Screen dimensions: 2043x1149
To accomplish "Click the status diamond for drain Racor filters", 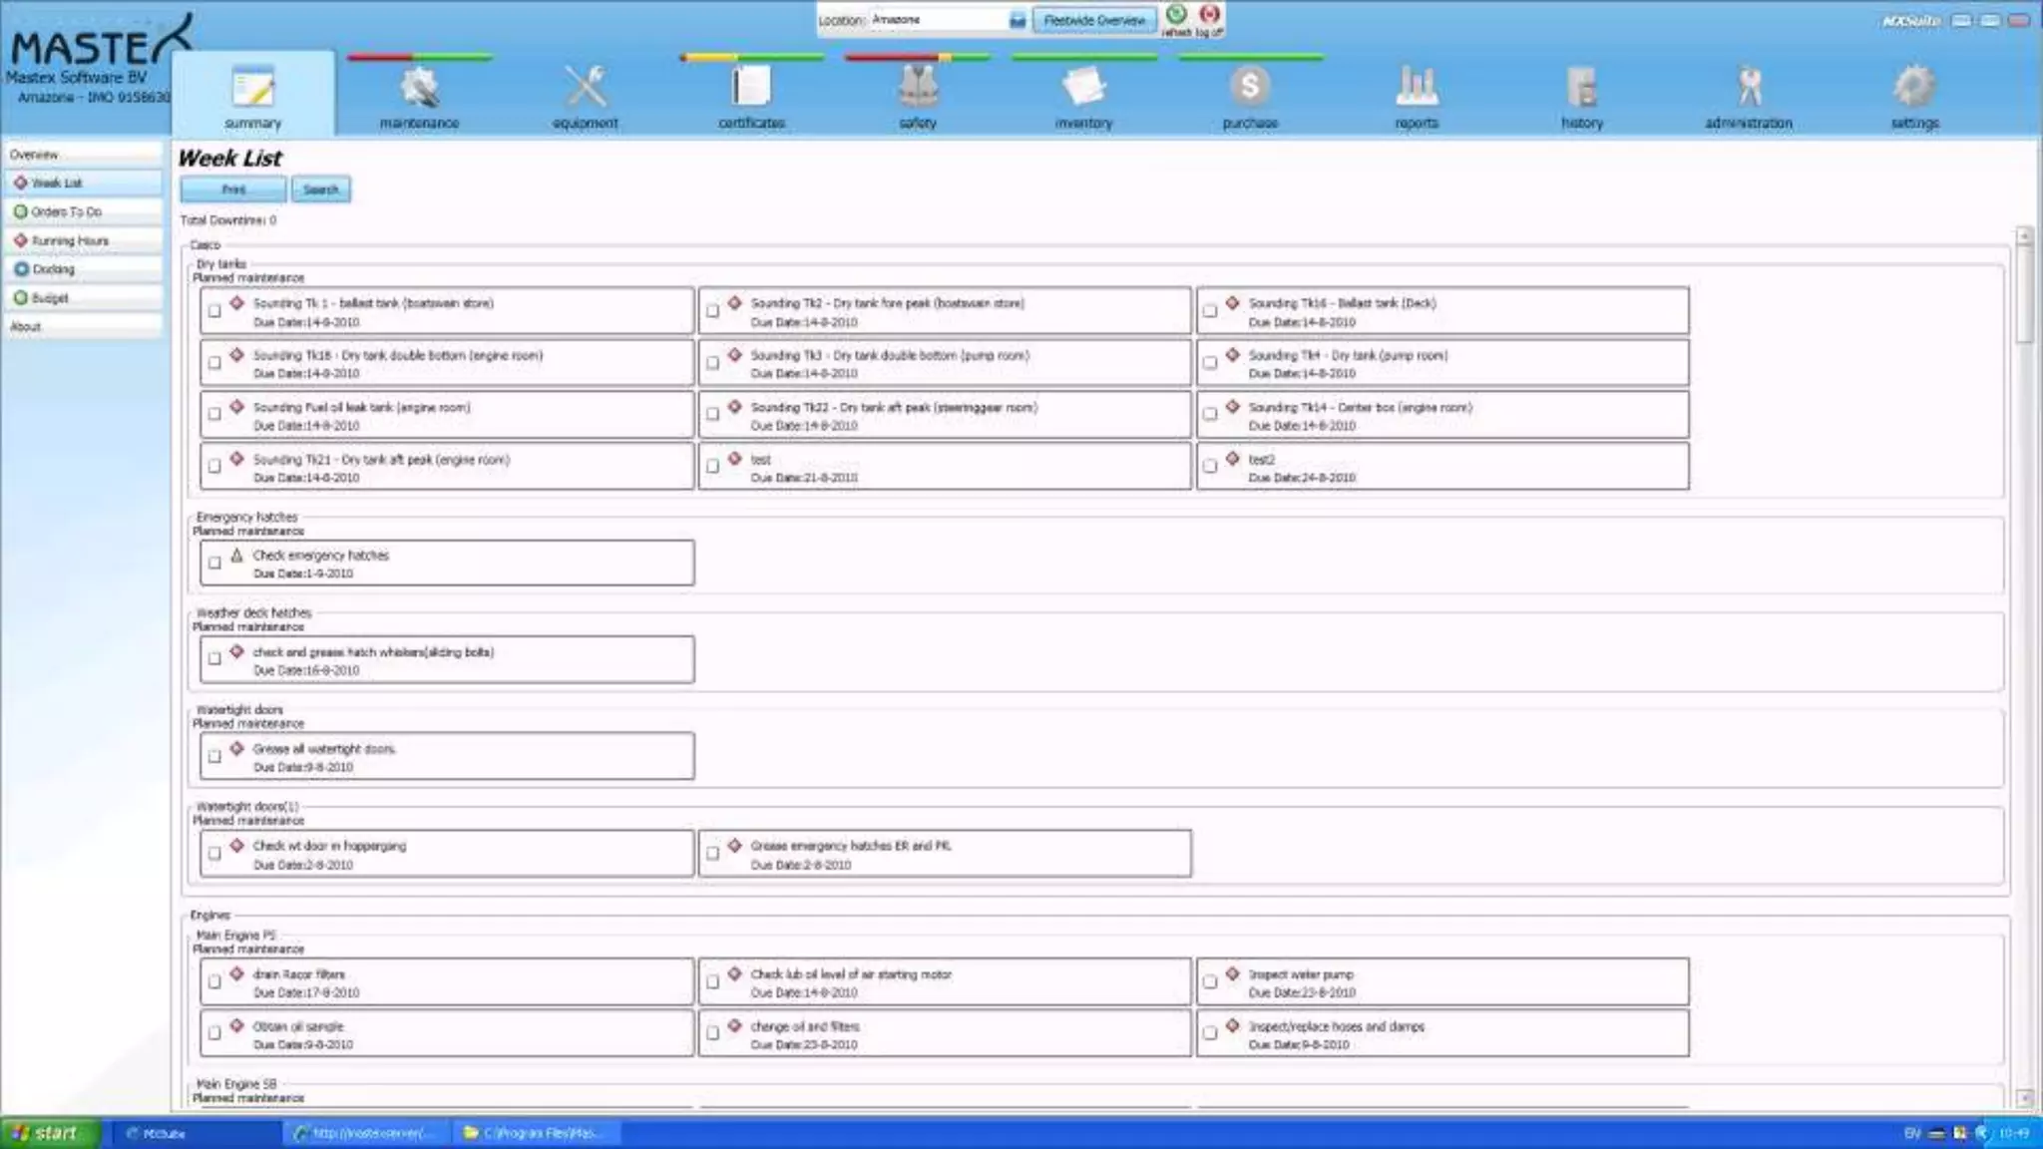I will 236,973.
